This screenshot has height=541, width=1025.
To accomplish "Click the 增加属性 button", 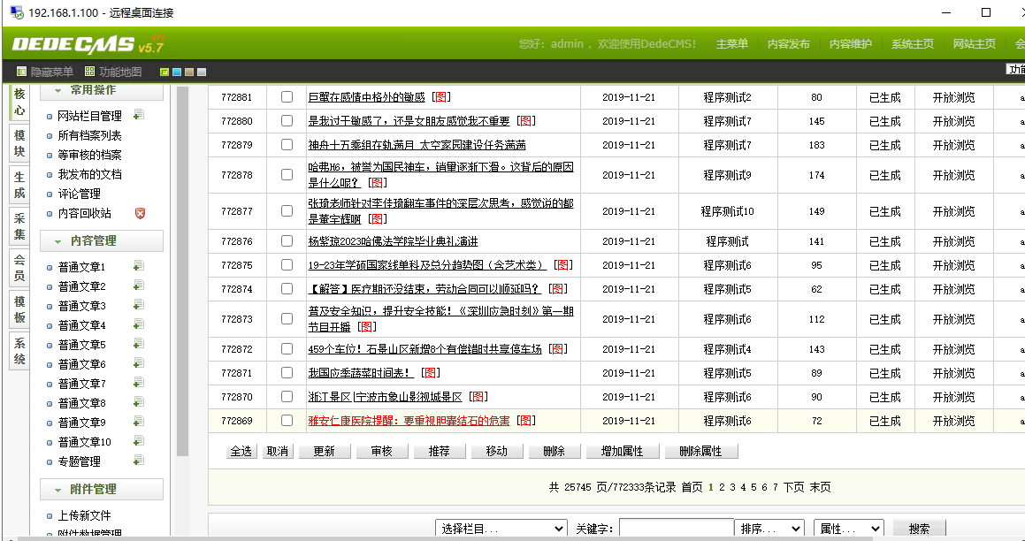I will [x=623, y=451].
